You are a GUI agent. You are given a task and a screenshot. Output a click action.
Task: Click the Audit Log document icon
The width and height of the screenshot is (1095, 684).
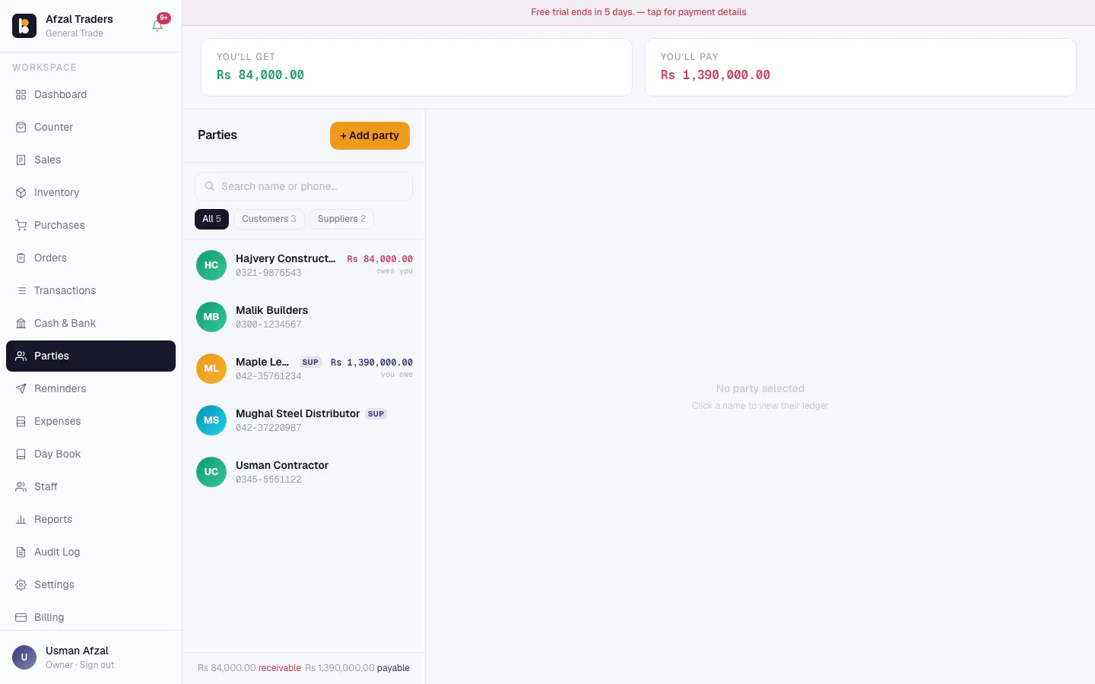[21, 553]
